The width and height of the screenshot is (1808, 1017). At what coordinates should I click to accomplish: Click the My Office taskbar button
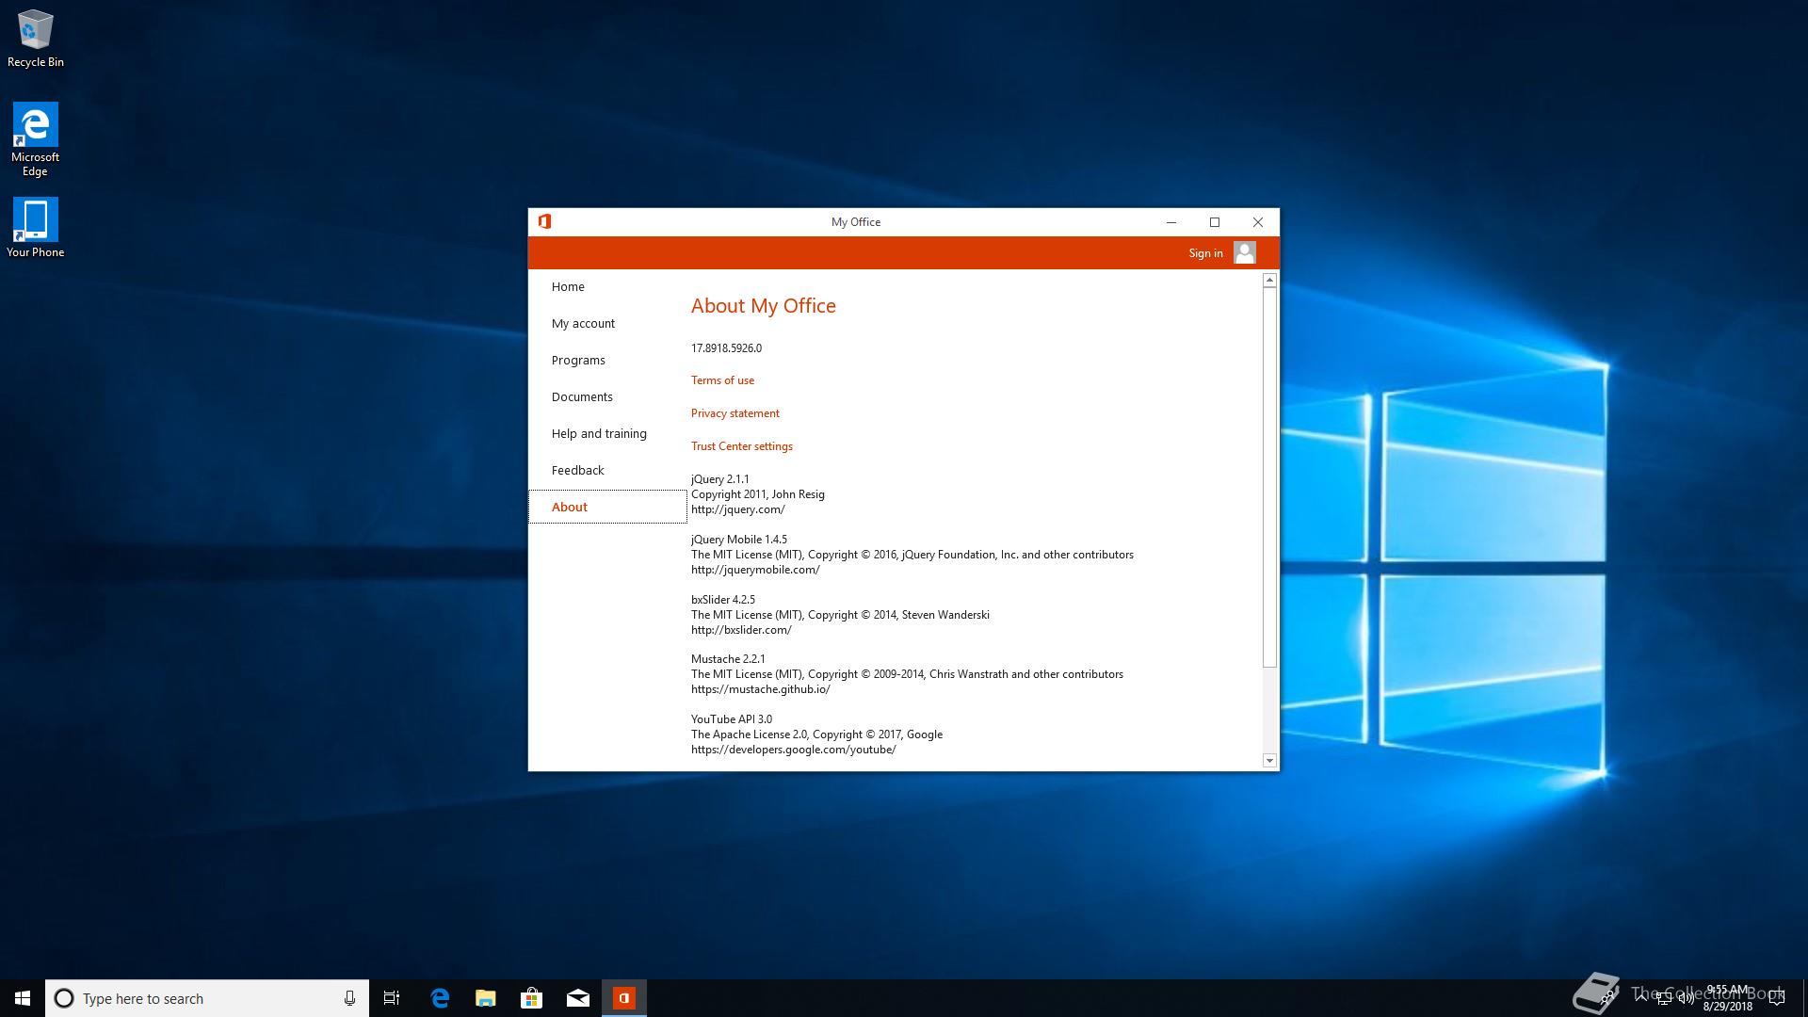(x=624, y=998)
